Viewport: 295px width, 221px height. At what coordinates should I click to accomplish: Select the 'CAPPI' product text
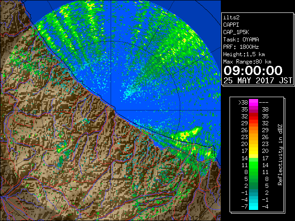click(231, 25)
